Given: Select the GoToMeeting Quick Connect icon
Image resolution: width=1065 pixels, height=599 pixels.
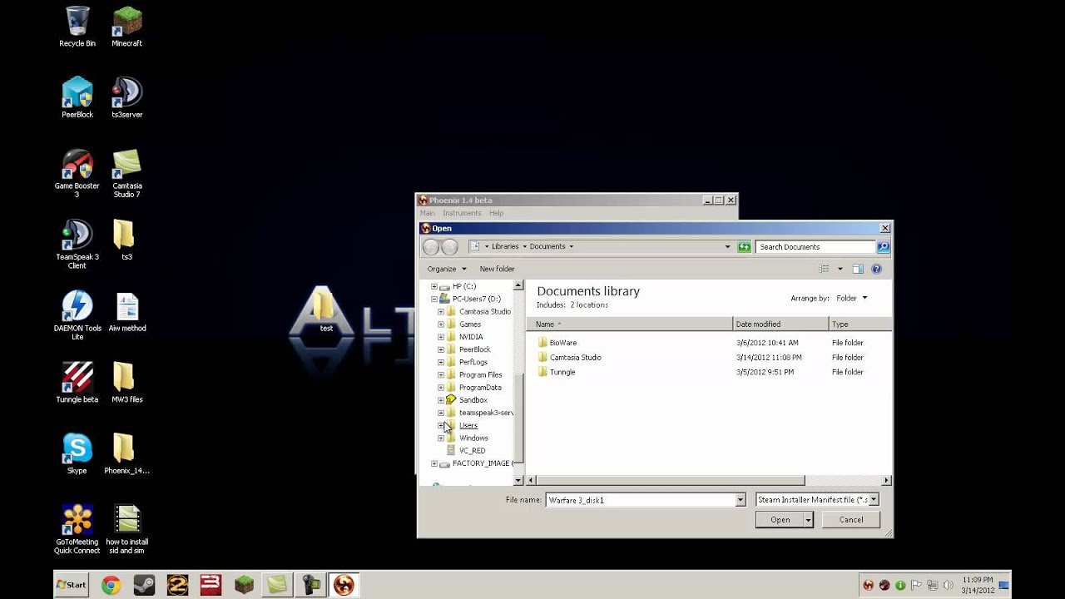Looking at the screenshot, I should pyautogui.click(x=77, y=529).
